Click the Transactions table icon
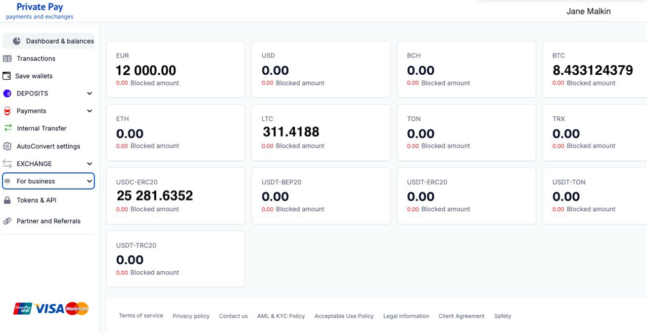647x333 pixels. point(7,59)
